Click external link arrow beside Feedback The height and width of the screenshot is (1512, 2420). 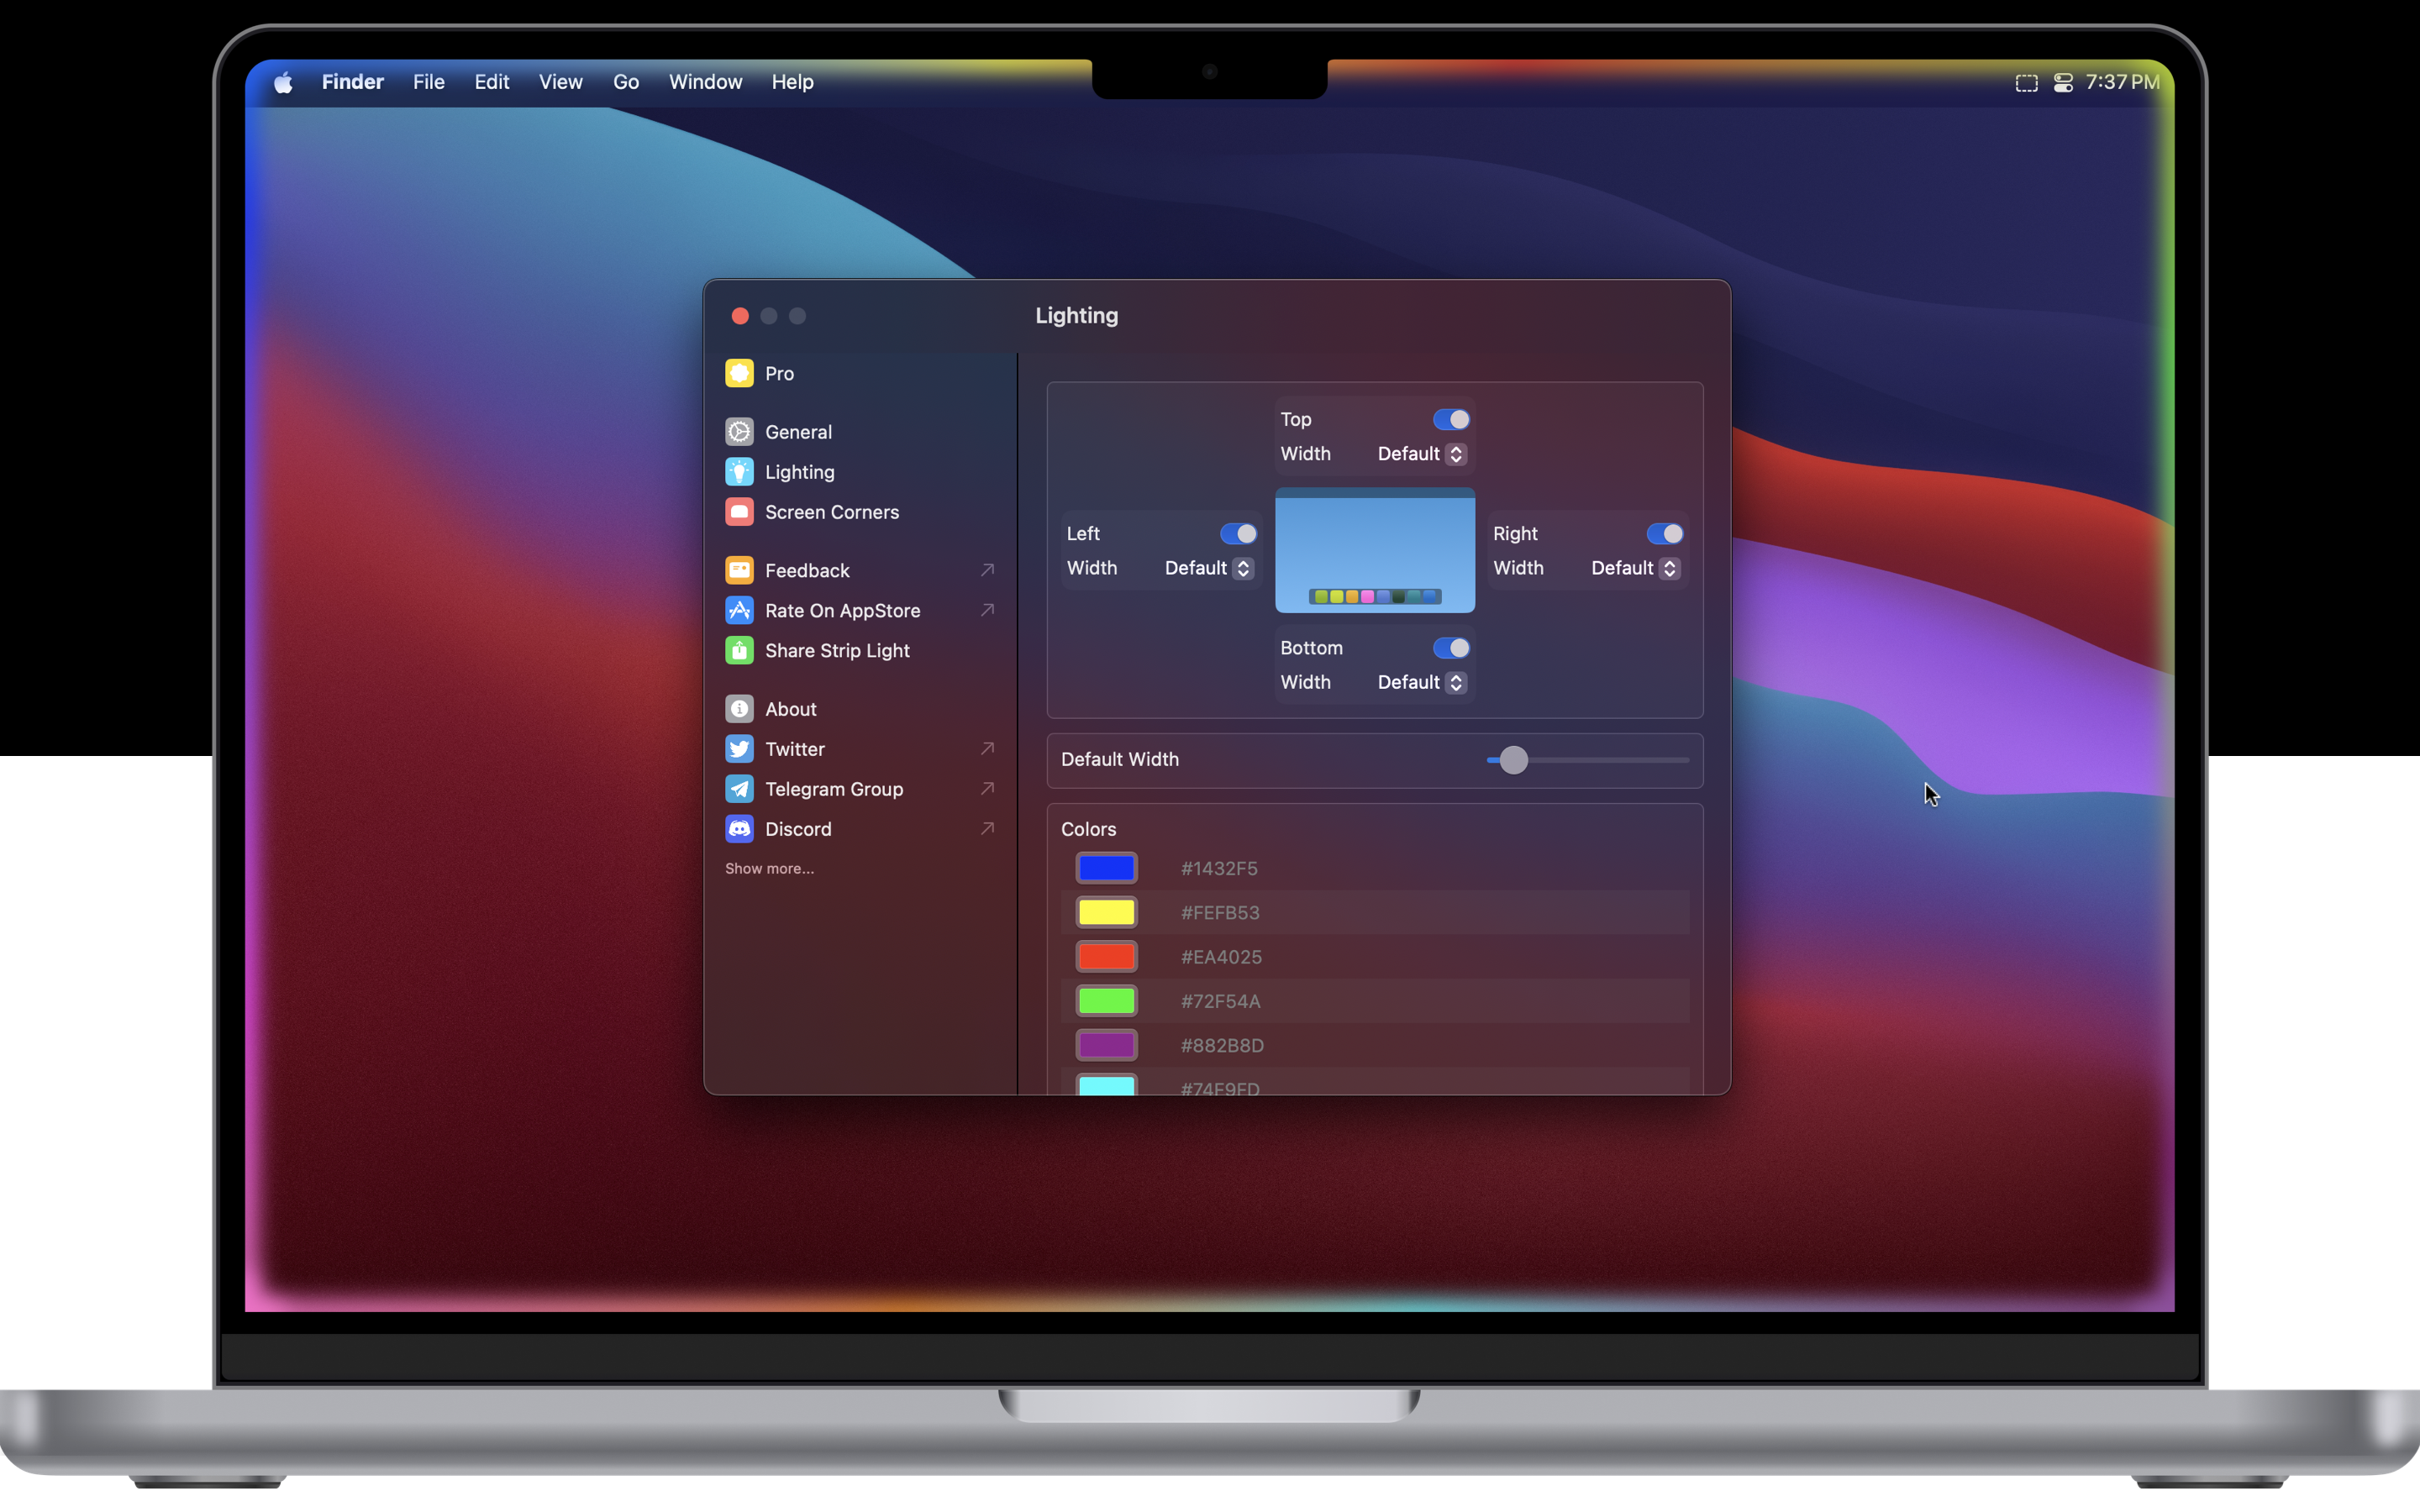click(x=987, y=570)
